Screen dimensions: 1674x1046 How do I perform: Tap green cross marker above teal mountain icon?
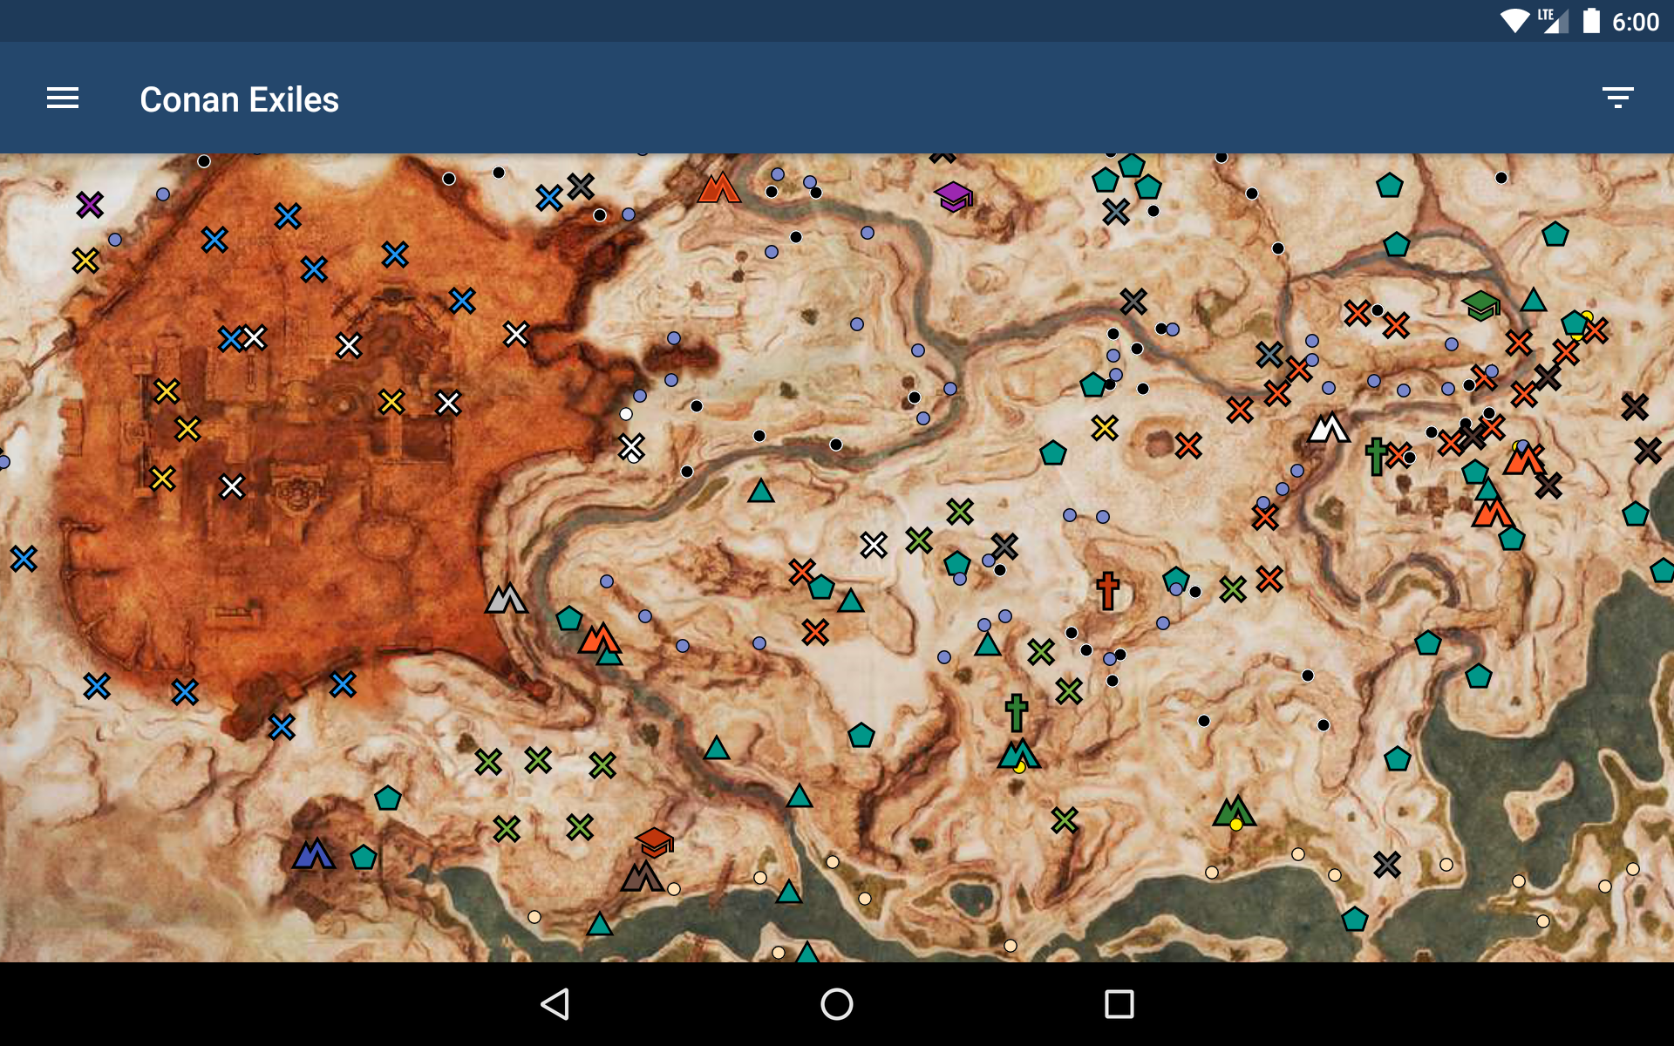point(1016,713)
